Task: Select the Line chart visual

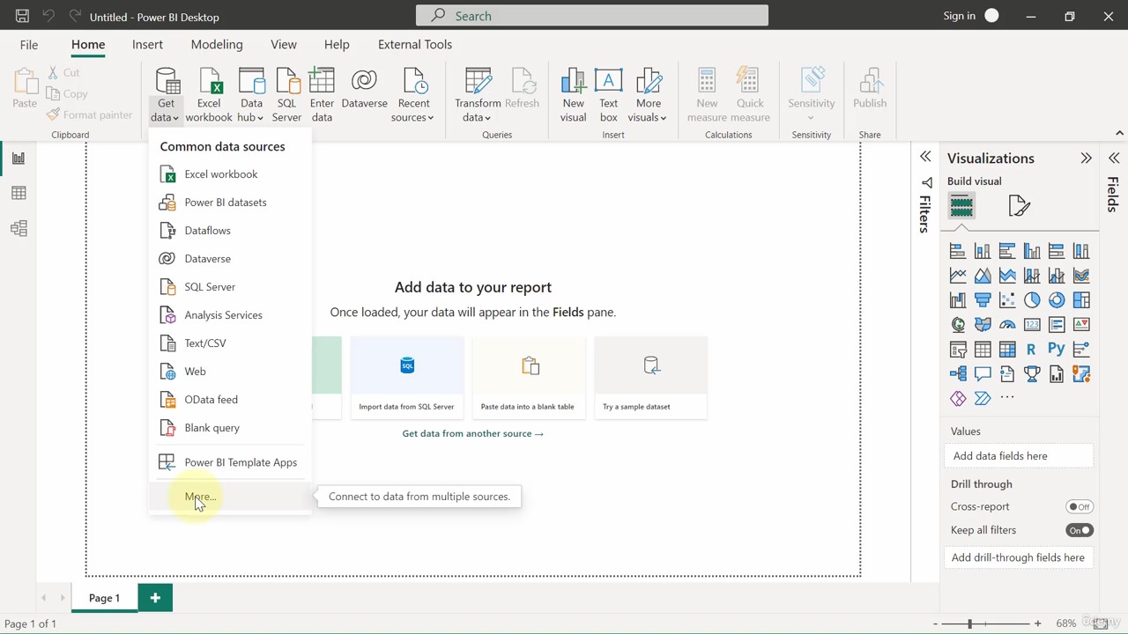Action: pyautogui.click(x=958, y=276)
